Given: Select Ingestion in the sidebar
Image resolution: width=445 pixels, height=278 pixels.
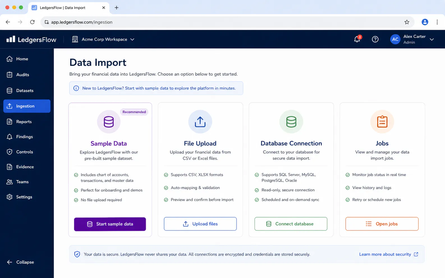Looking at the screenshot, I should tap(27, 106).
